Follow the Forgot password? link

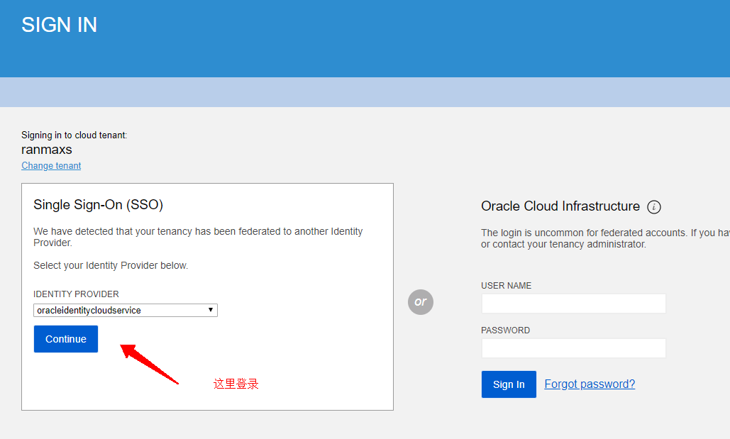click(x=590, y=384)
